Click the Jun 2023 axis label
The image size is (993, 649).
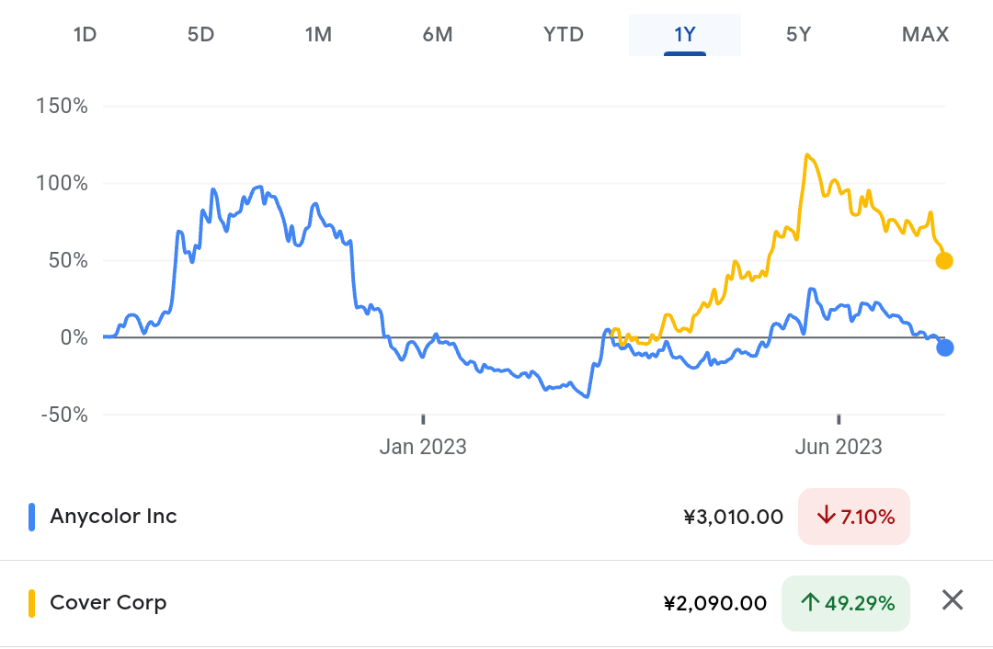(839, 447)
